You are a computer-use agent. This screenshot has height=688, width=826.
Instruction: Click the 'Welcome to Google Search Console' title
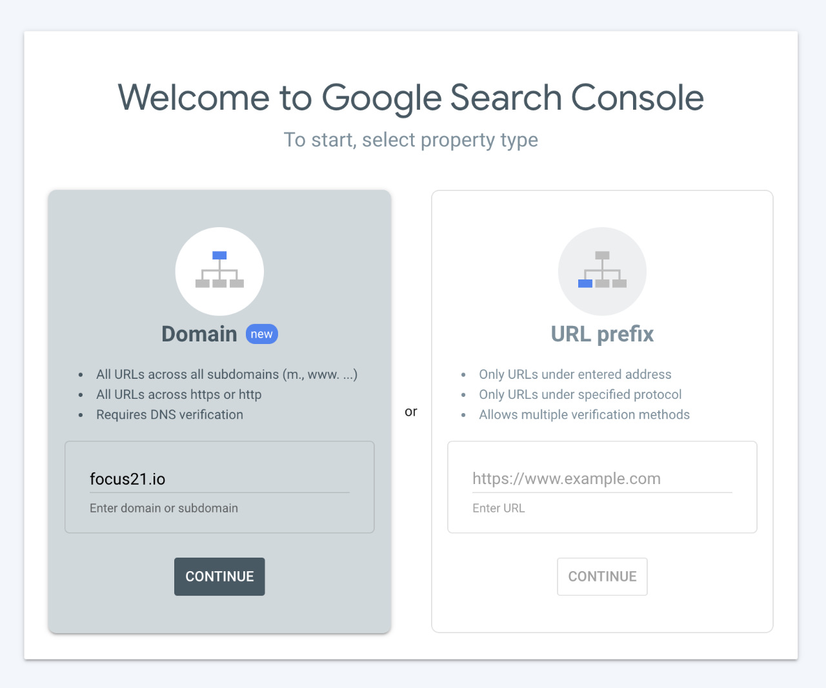[x=410, y=98]
